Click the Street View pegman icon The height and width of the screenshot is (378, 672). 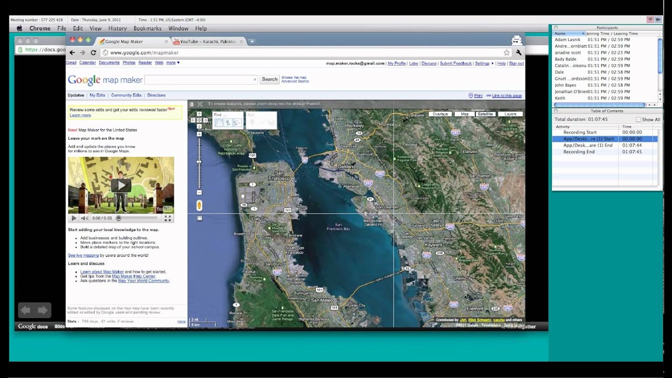tap(199, 205)
